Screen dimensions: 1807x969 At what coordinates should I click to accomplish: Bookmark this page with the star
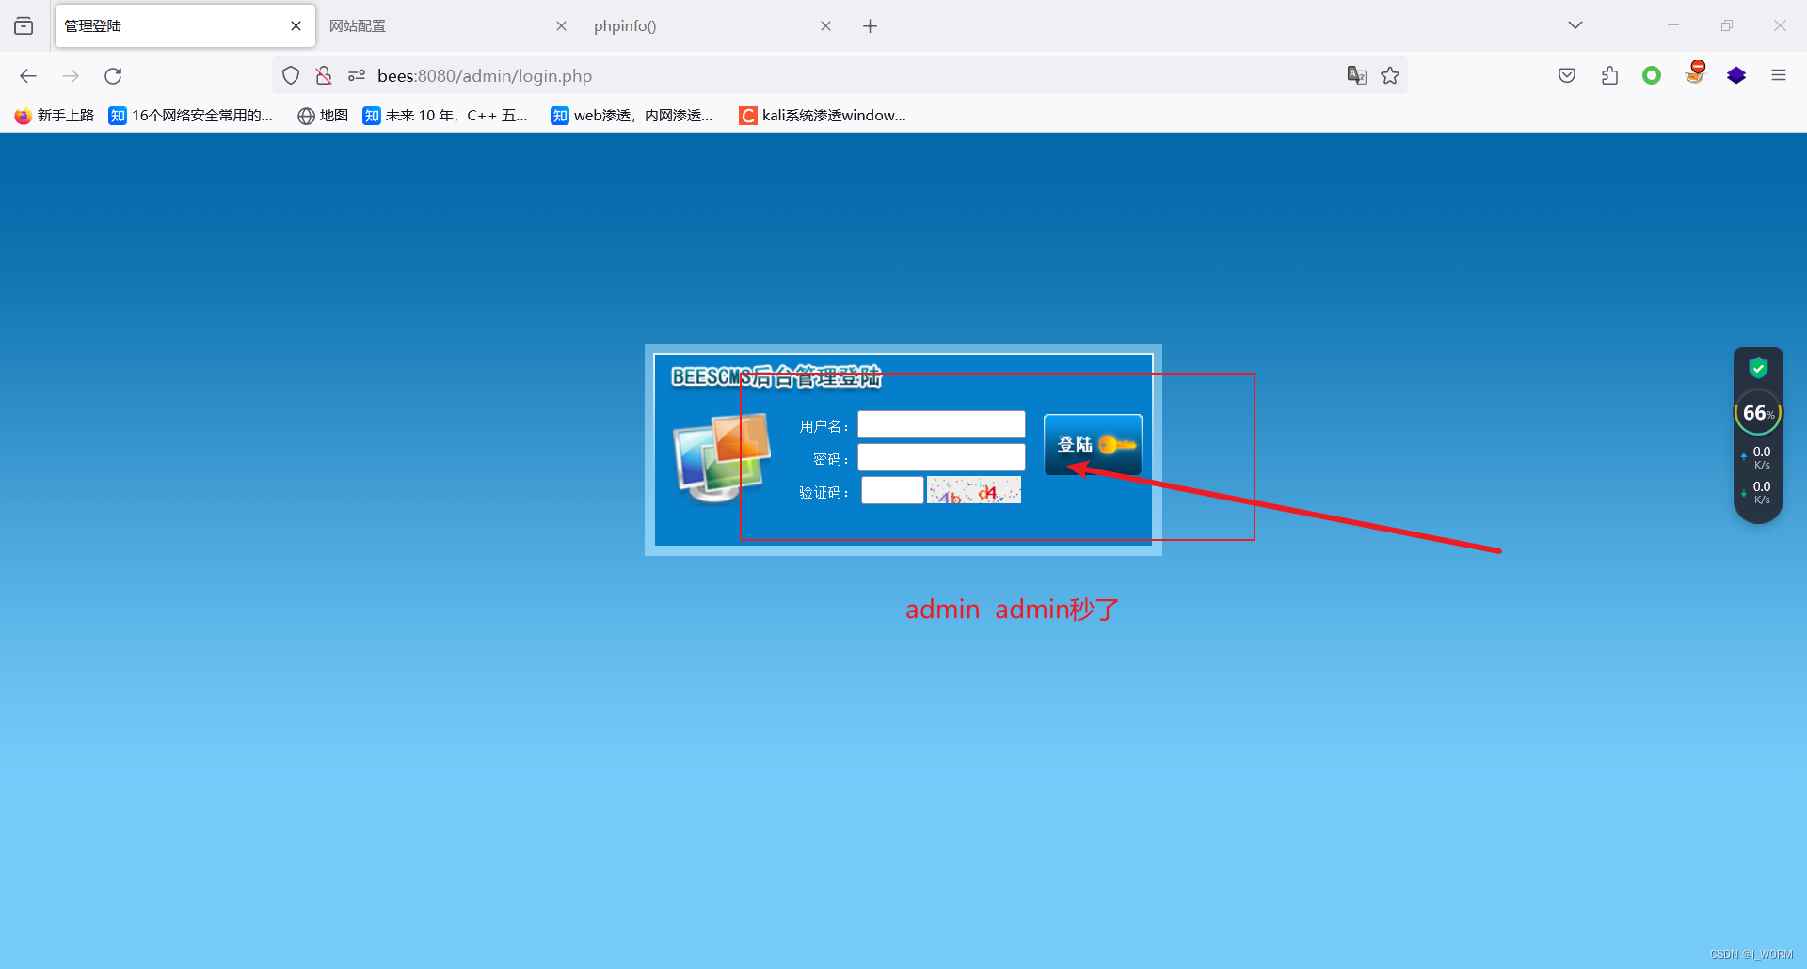point(1390,76)
